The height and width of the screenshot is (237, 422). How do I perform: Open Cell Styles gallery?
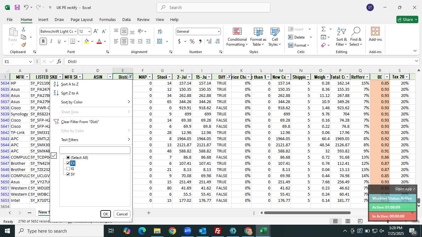[x=275, y=37]
